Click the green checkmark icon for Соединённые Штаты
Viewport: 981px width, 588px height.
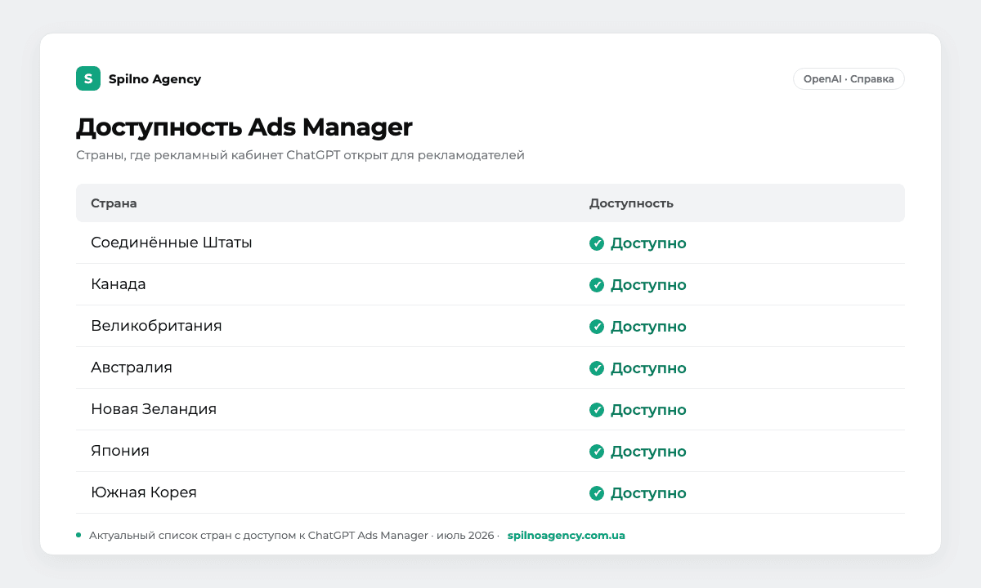pyautogui.click(x=597, y=243)
